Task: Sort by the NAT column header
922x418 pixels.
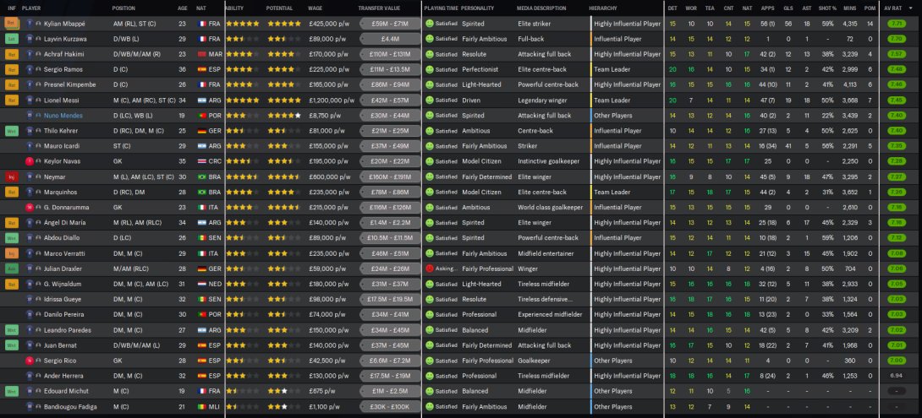Action: tap(201, 8)
